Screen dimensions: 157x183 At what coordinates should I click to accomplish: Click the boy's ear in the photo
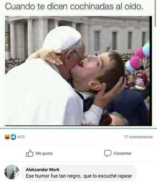pyautogui.click(x=95, y=86)
